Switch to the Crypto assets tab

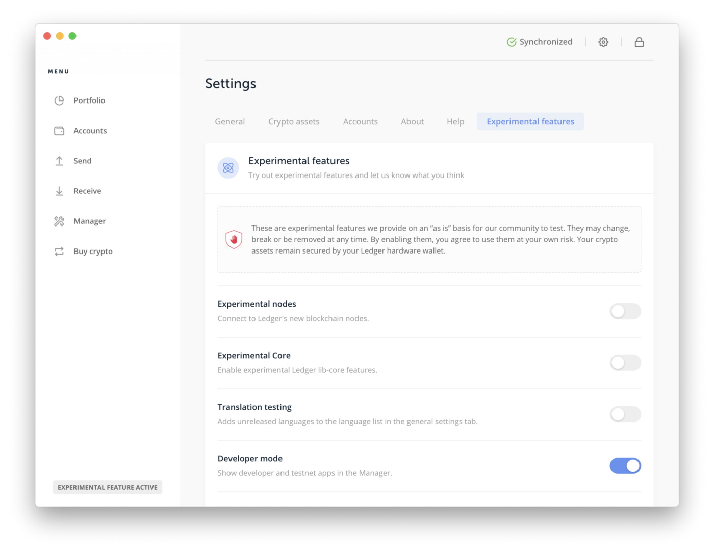[294, 121]
